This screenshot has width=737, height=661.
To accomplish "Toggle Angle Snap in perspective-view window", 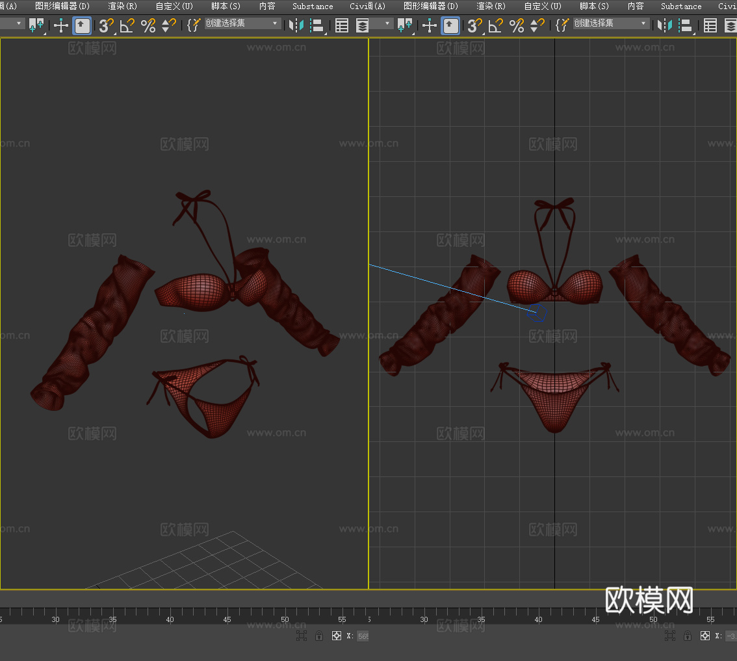I will tap(127, 25).
